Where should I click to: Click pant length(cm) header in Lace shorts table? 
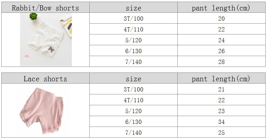click(x=222, y=78)
